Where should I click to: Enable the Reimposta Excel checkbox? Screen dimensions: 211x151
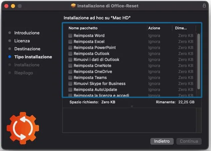coord(70,42)
